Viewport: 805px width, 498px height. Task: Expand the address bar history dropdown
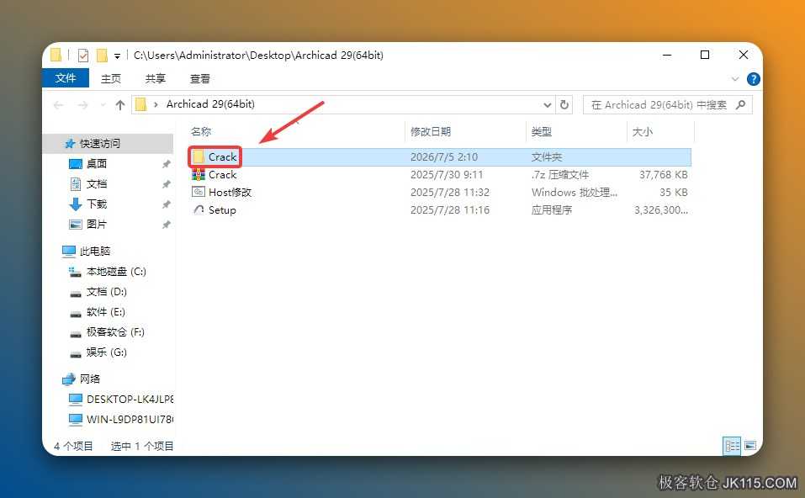click(x=548, y=105)
